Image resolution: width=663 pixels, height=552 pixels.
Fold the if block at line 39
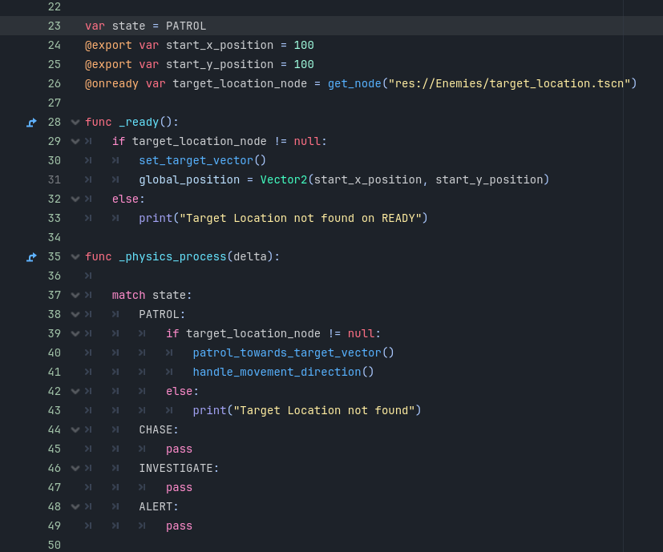pyautogui.click(x=75, y=333)
